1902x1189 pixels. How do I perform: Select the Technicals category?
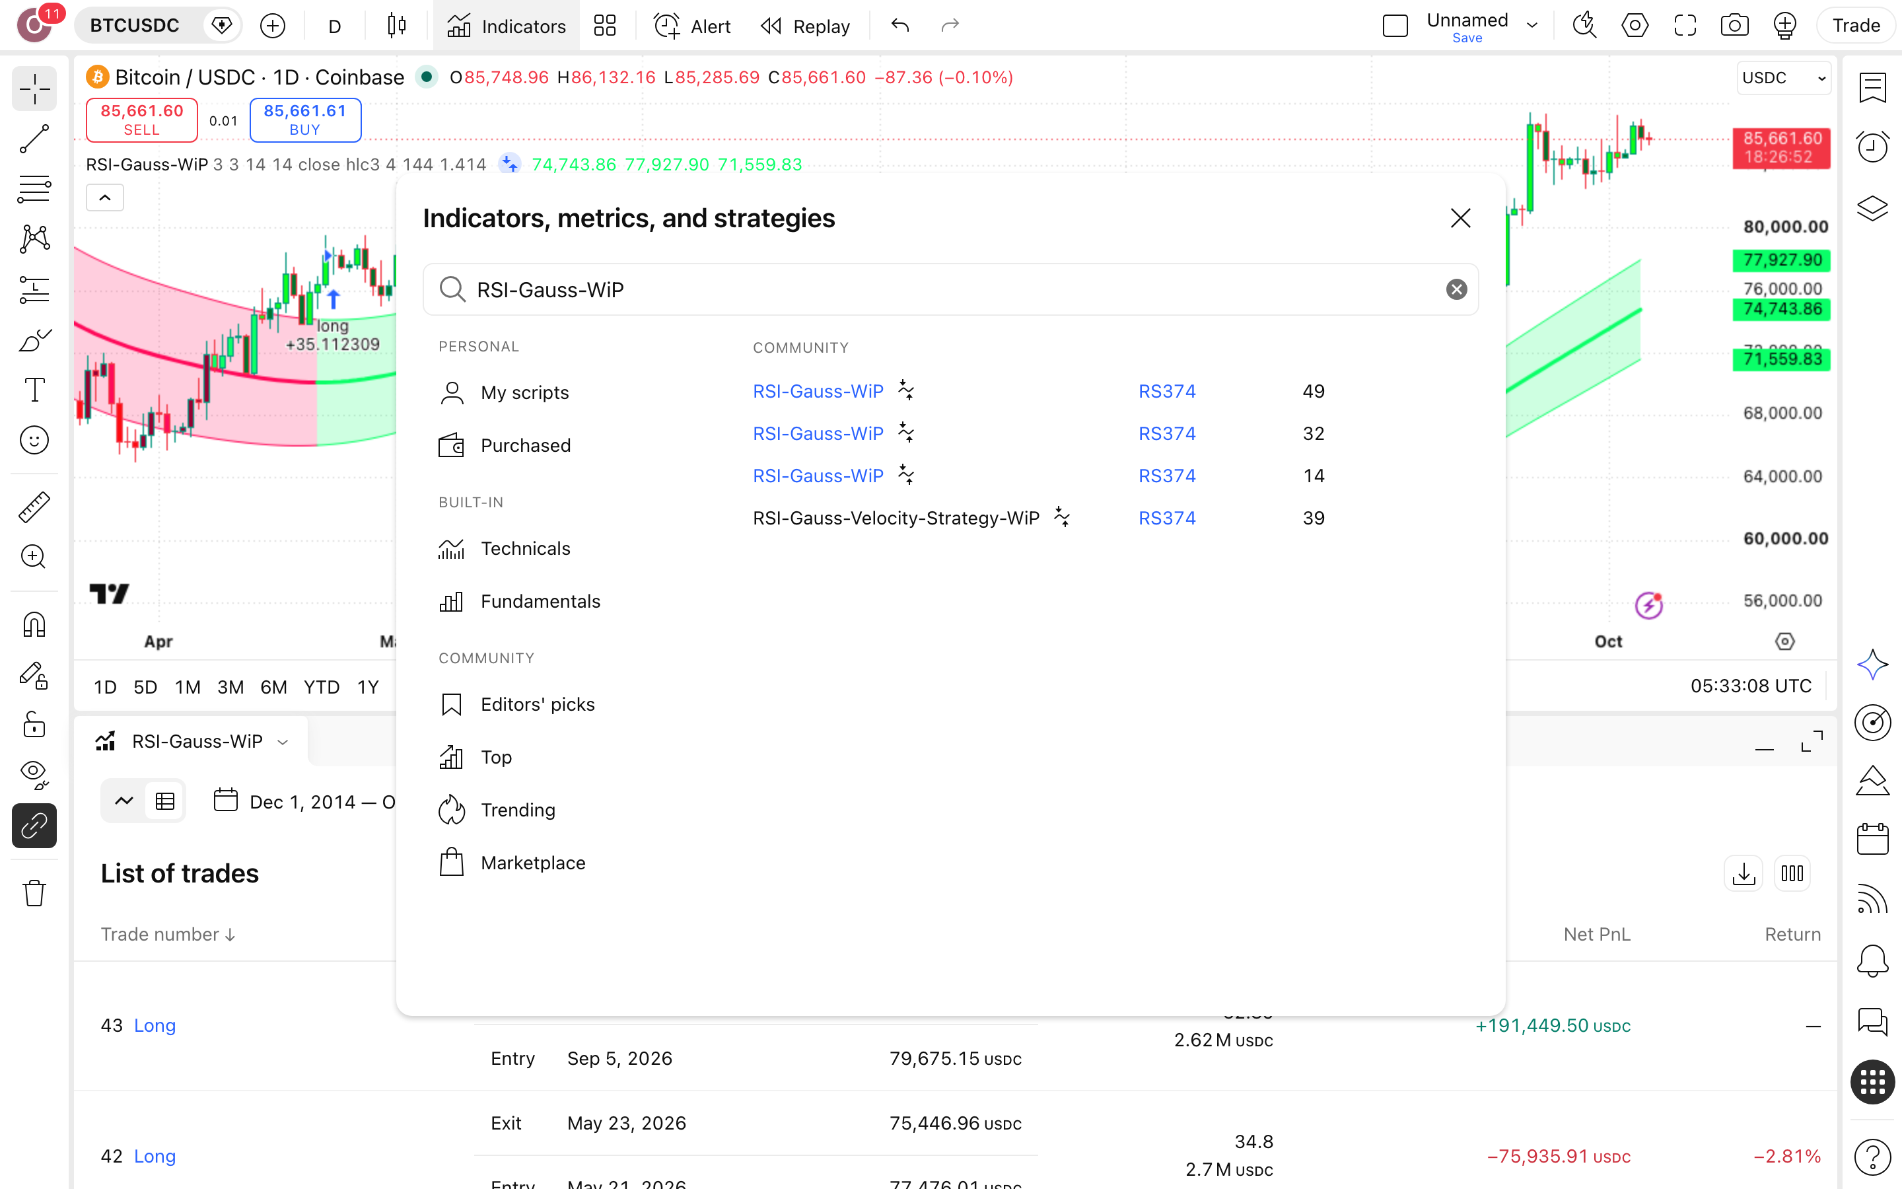click(503, 548)
